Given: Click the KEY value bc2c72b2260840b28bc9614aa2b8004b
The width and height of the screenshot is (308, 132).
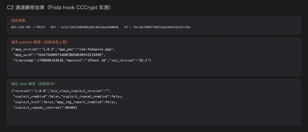Looking at the screenshot, I should point(90,27).
